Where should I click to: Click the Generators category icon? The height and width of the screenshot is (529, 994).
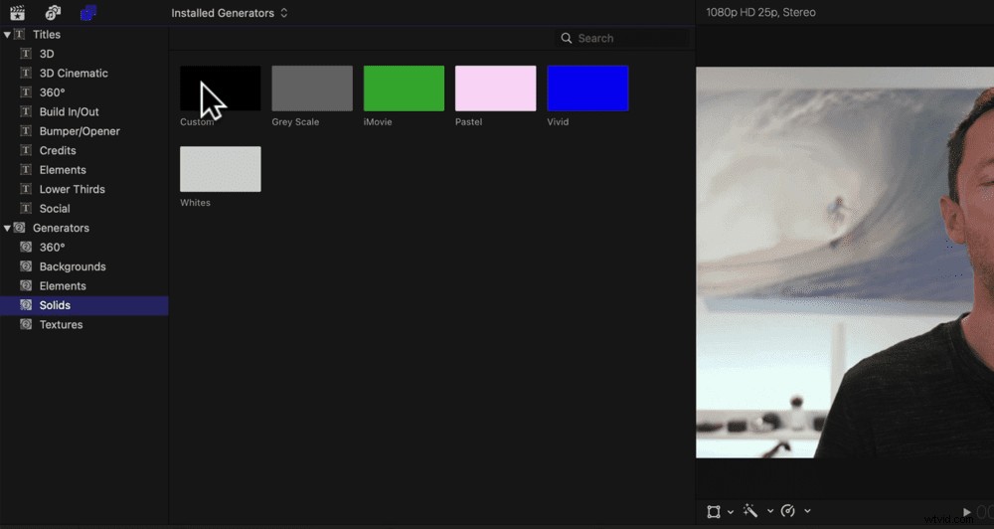tap(19, 227)
